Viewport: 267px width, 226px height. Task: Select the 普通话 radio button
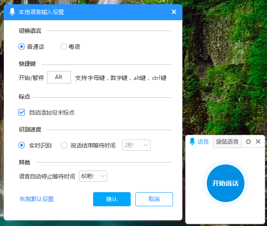pyautogui.click(x=22, y=47)
